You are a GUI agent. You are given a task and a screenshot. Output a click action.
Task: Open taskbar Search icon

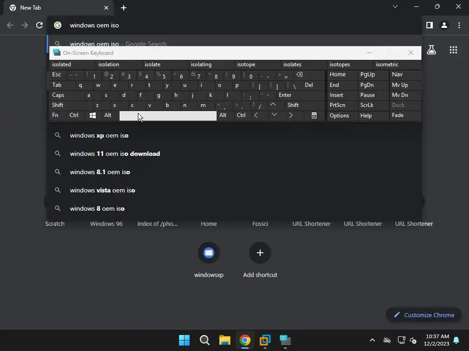click(205, 340)
